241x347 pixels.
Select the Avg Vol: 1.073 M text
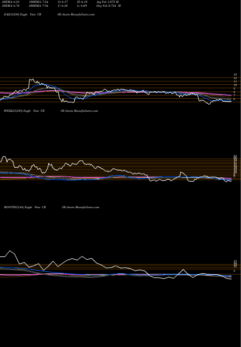pos(107,2)
